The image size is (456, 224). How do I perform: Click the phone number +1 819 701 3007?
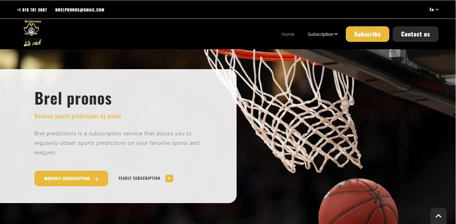[x=32, y=10]
